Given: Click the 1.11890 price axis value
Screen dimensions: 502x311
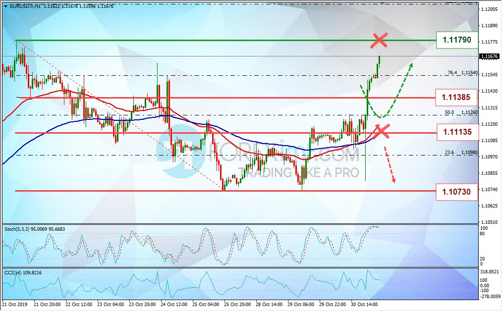Looking at the screenshot, I should (x=490, y=26).
